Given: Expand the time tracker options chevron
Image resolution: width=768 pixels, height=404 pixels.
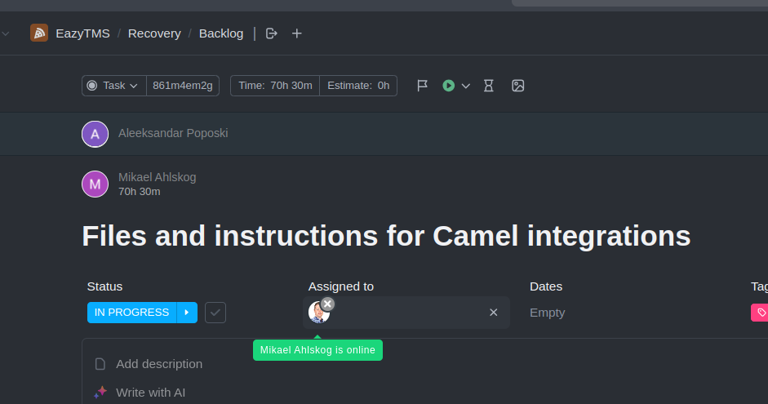Looking at the screenshot, I should (466, 87).
